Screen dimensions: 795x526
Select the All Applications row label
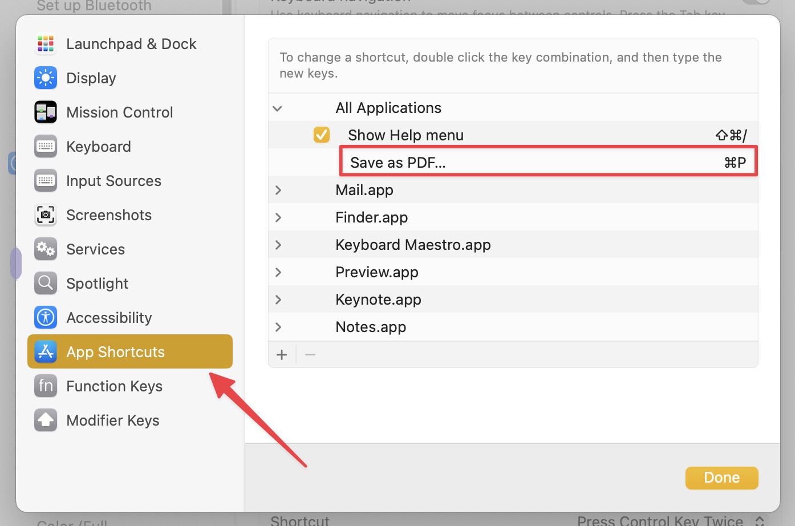pyautogui.click(x=388, y=108)
